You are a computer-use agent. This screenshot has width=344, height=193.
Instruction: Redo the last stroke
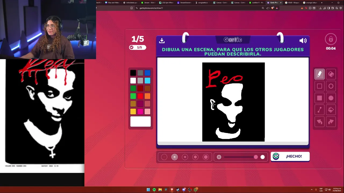tap(331, 122)
